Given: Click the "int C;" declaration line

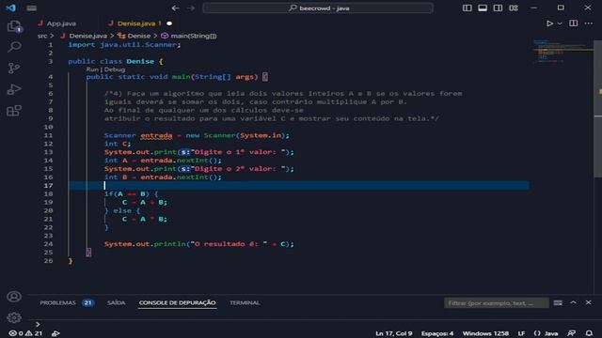Looking at the screenshot, I should [118, 144].
